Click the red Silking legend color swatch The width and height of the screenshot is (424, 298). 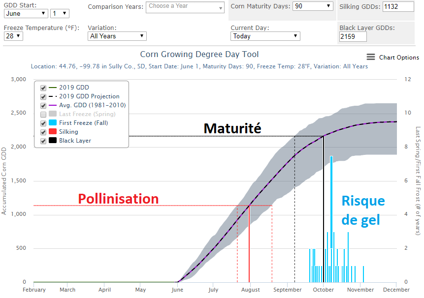point(53,132)
